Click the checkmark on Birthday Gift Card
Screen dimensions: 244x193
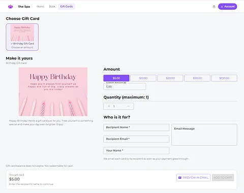coord(12,44)
